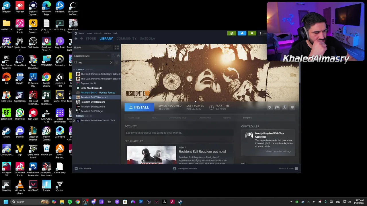Open Telegram desktop shortcut
This screenshot has width=367, height=206.
click(6, 7)
